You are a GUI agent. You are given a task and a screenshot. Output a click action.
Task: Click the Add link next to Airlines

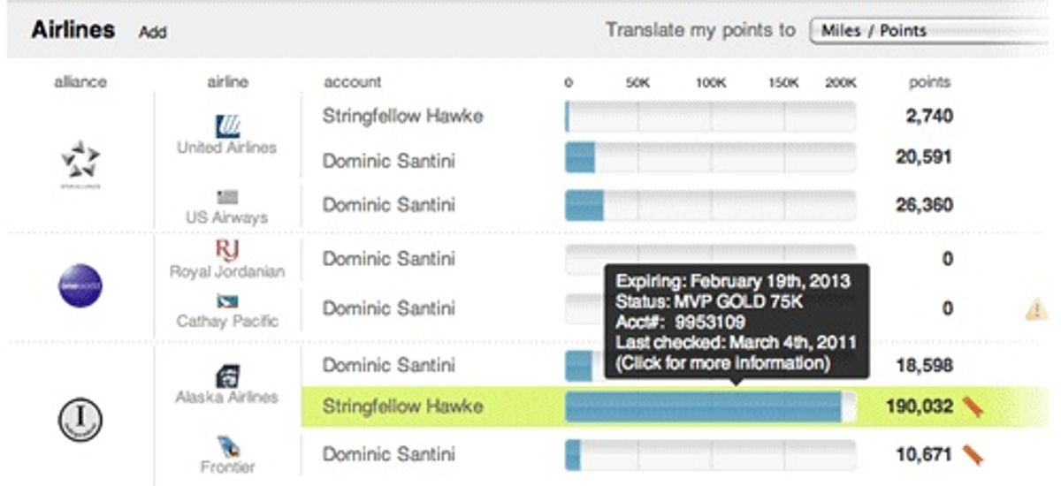[152, 32]
